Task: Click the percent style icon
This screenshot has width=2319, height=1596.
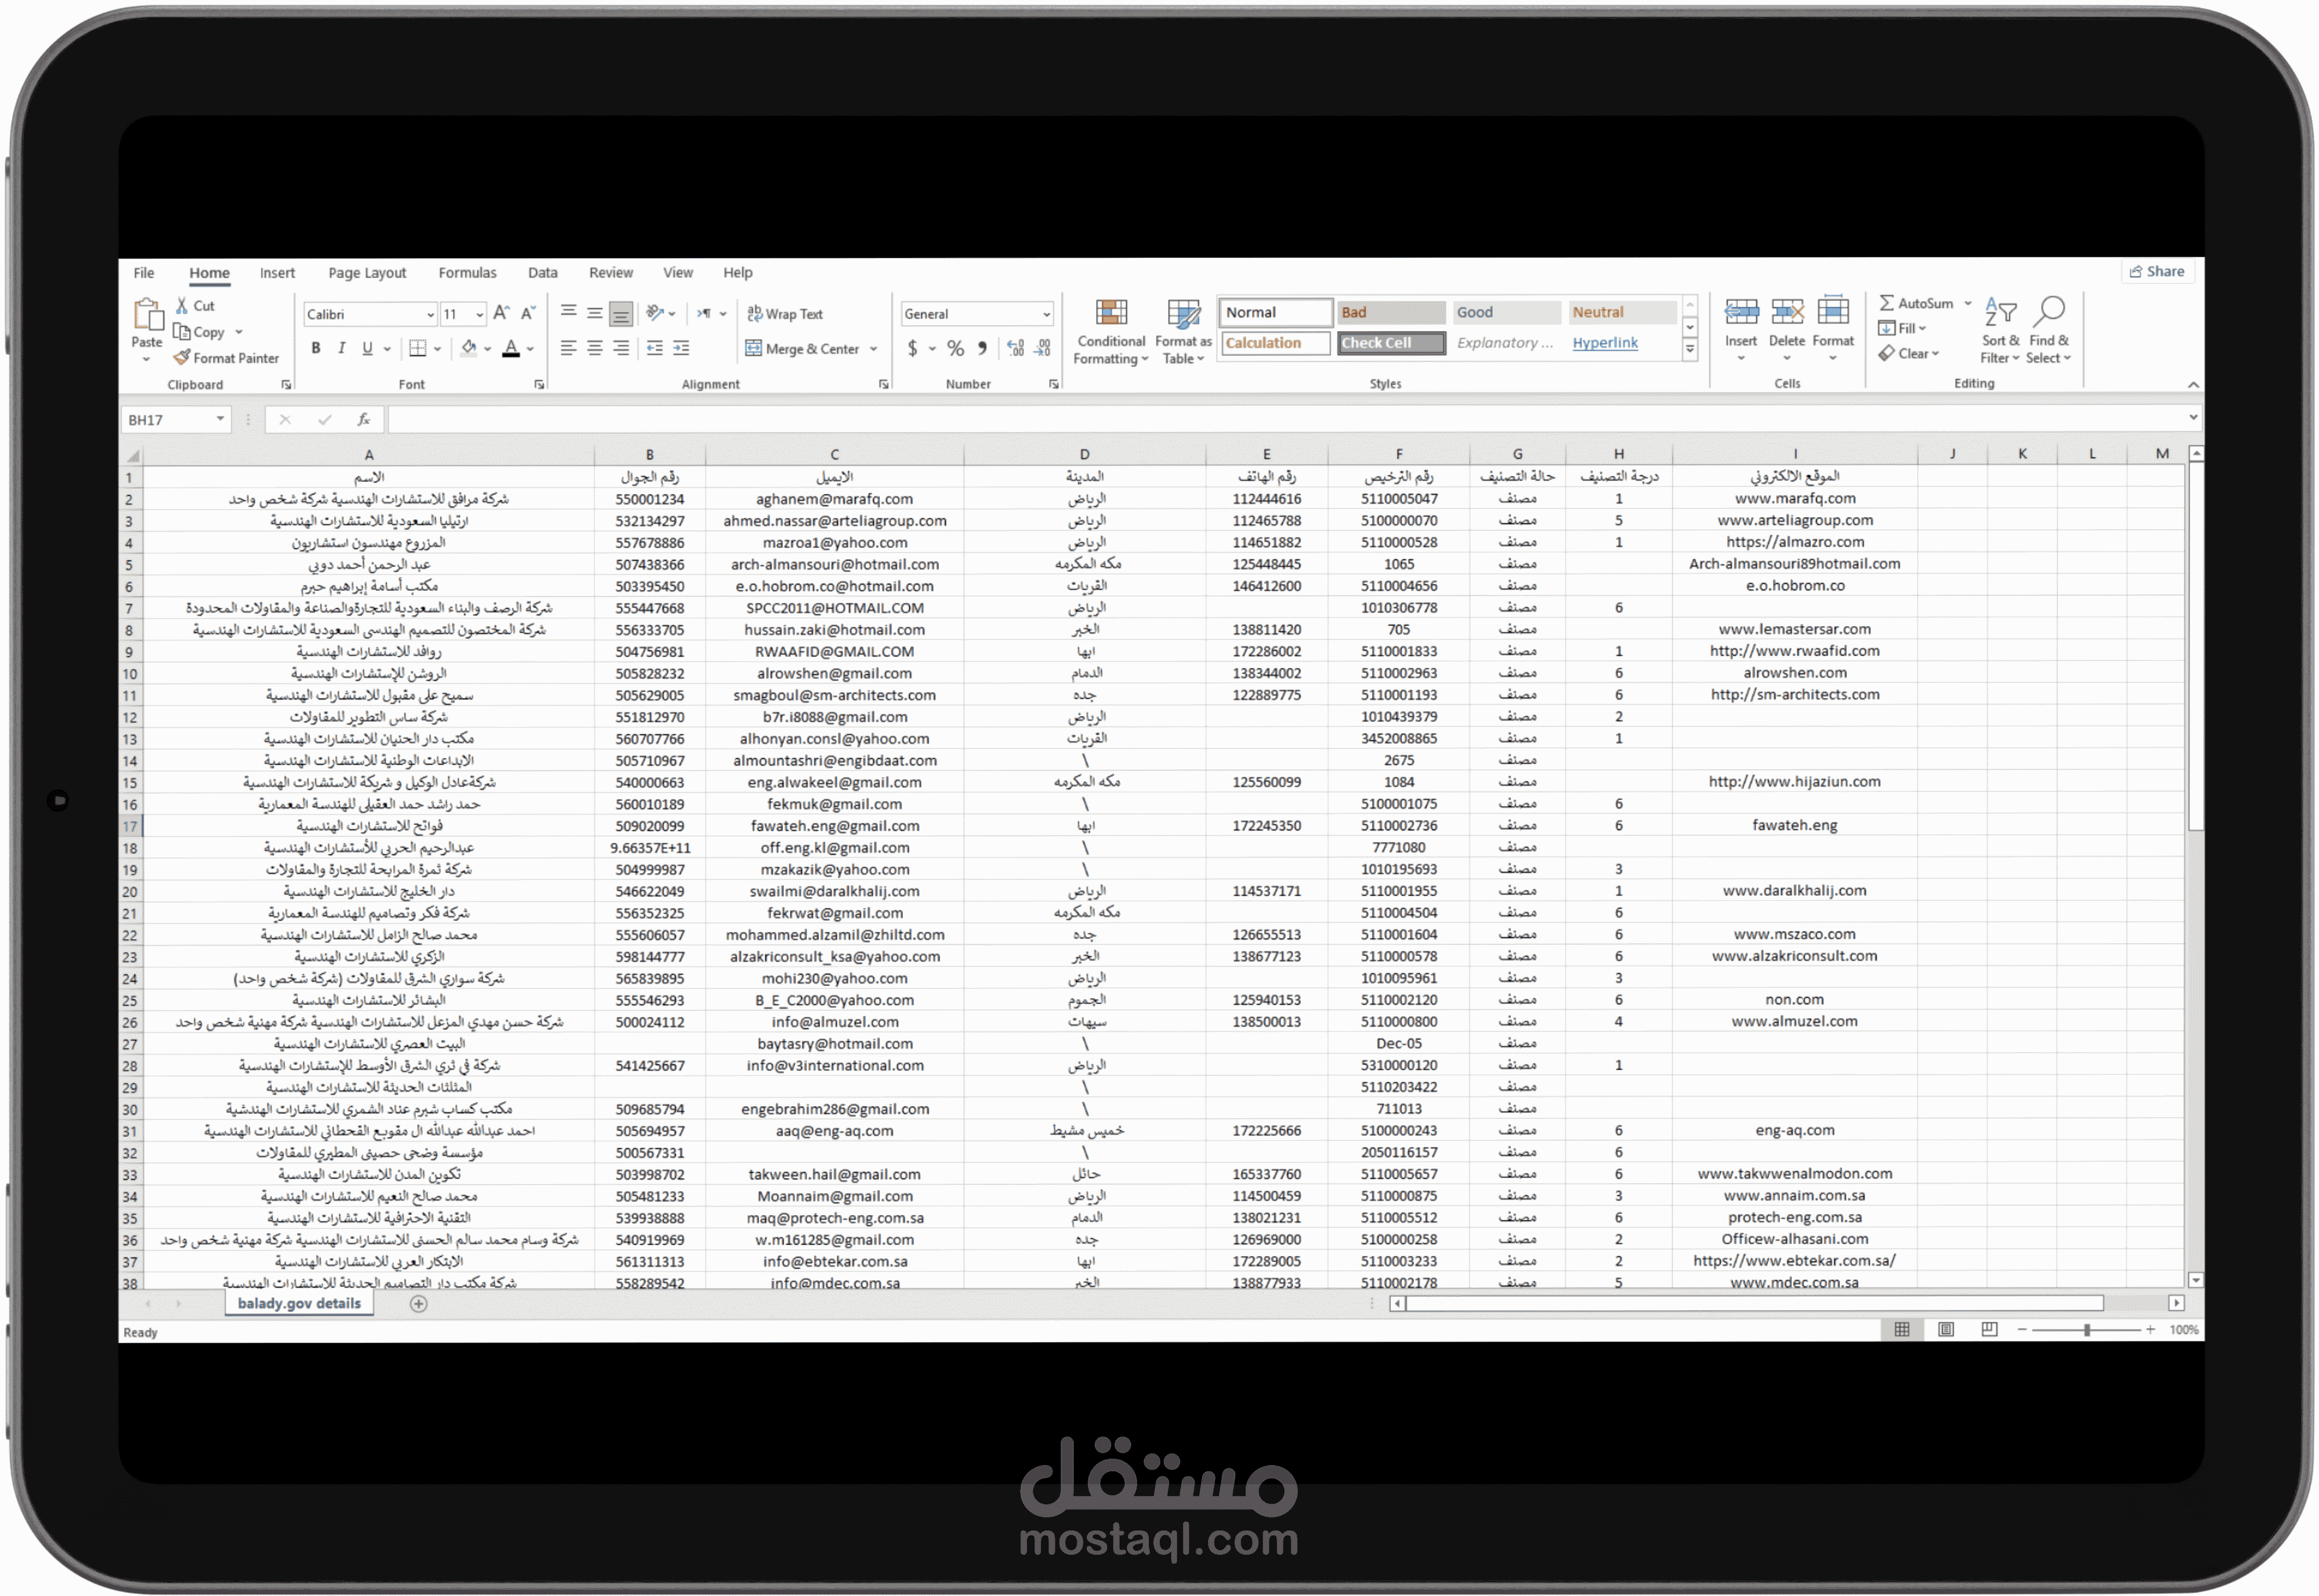Action: coord(956,349)
